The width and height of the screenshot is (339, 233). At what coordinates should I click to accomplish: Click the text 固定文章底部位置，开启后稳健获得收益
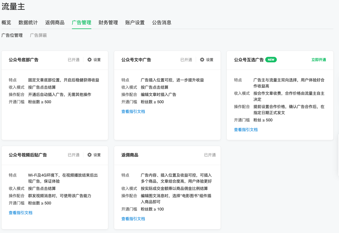coord(64,80)
